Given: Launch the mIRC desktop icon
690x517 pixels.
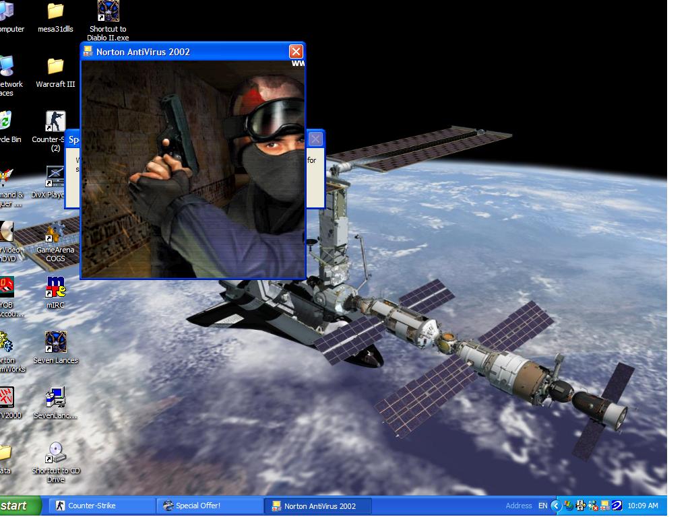Looking at the screenshot, I should coord(55,292).
